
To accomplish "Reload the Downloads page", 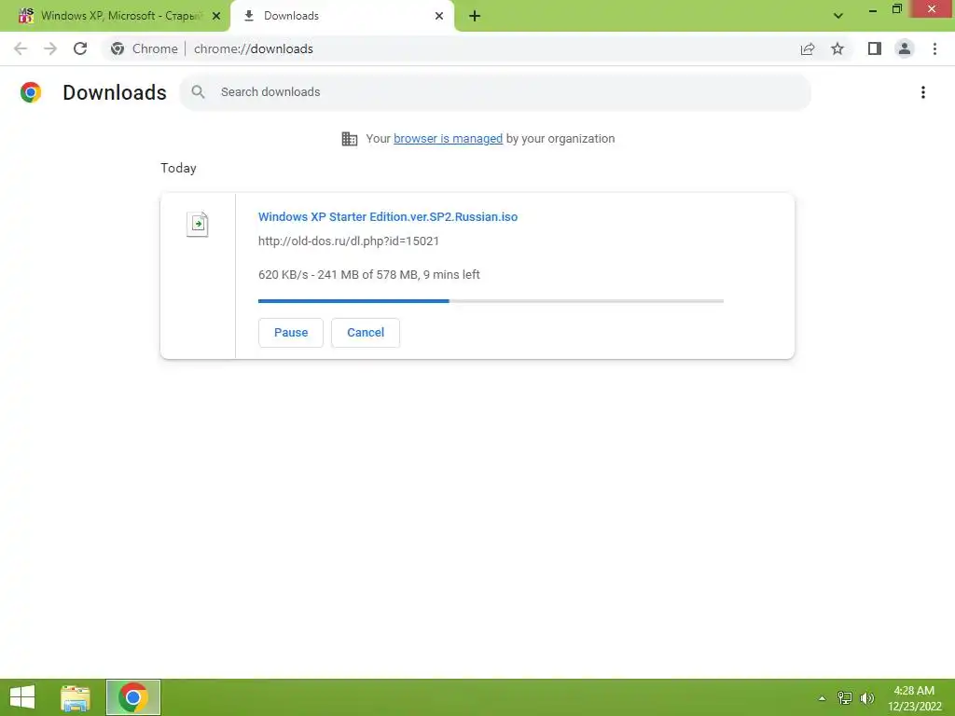I will click(80, 48).
